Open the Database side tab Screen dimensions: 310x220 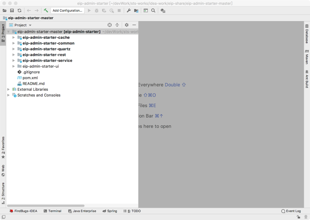[307, 34]
